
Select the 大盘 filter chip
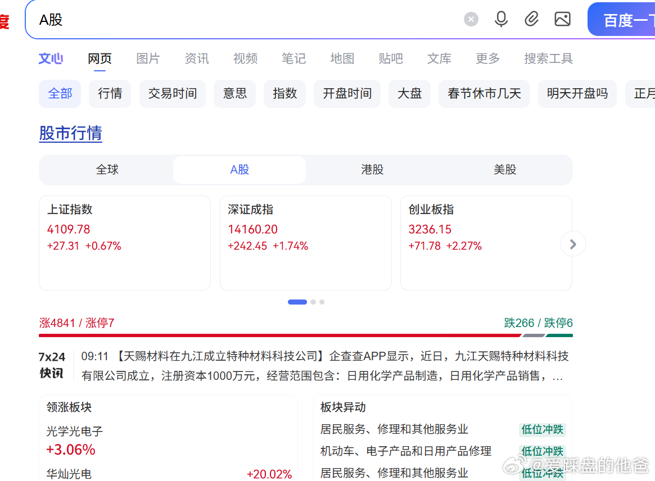click(409, 93)
